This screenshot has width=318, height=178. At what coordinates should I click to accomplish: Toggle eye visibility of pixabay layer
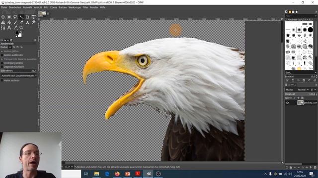(287, 103)
